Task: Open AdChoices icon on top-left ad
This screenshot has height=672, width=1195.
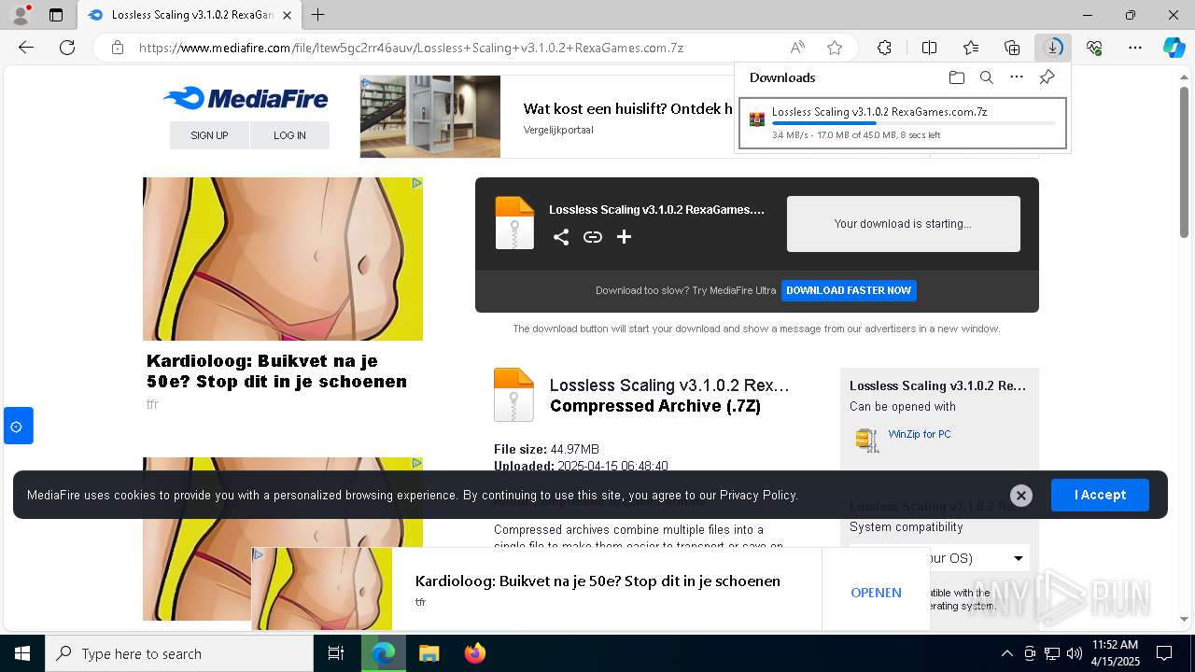Action: coord(416,184)
